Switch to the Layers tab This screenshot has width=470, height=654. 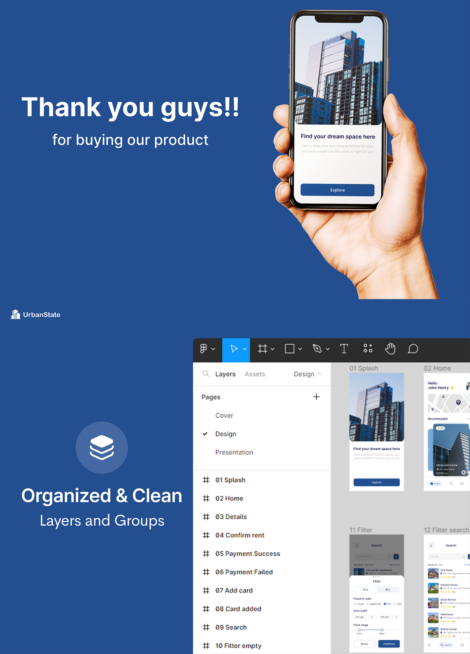point(225,374)
